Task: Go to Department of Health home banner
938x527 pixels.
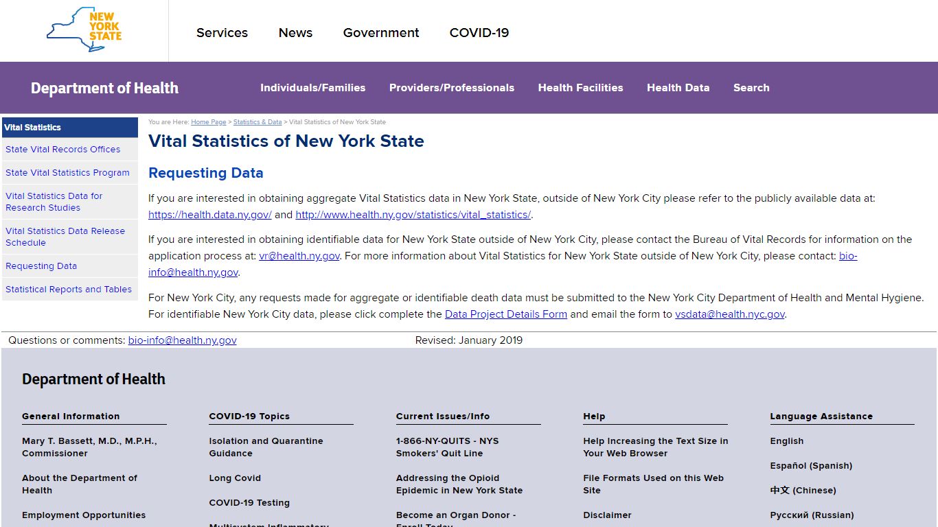Action: (x=104, y=88)
